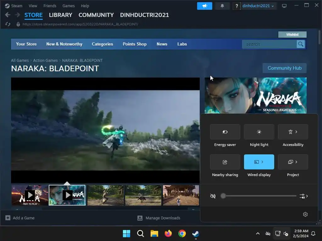Follow the All Games breadcrumb
Image resolution: width=322 pixels, height=241 pixels.
[x=20, y=61]
